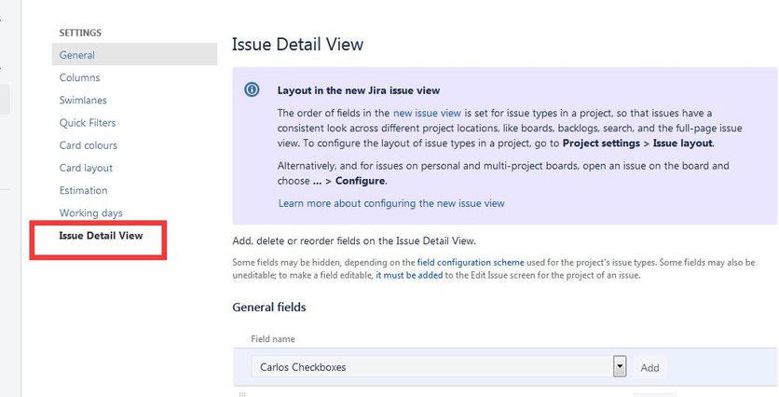Follow the 'new issue view' link

coord(428,113)
